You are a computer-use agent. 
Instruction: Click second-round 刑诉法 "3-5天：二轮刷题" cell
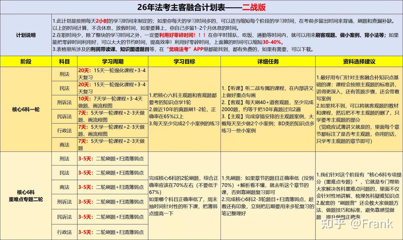coord(113,202)
